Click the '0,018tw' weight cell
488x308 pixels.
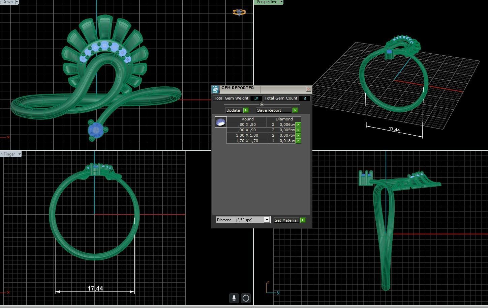(287, 141)
